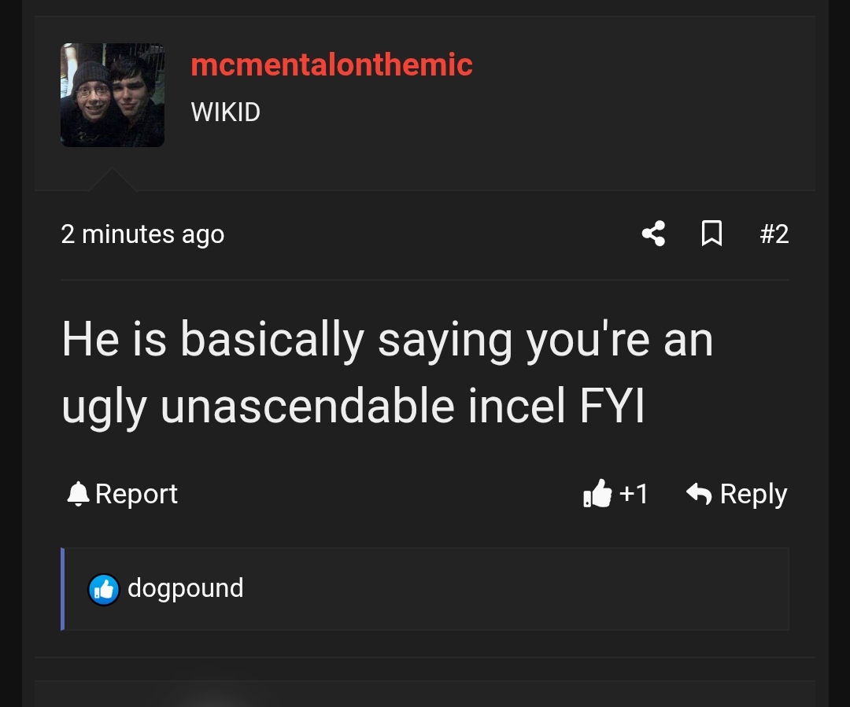Click the "FYI" text in the post

pos(612,406)
